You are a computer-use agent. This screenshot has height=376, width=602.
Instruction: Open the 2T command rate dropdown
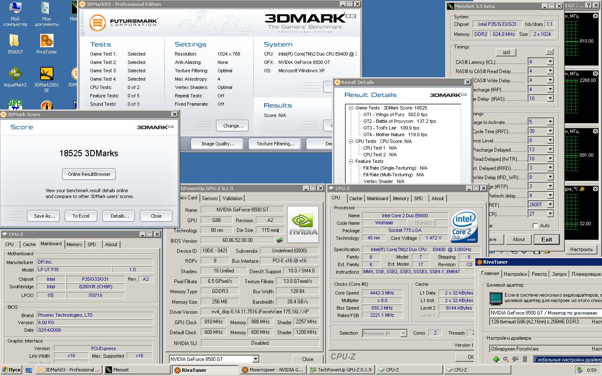(x=550, y=214)
